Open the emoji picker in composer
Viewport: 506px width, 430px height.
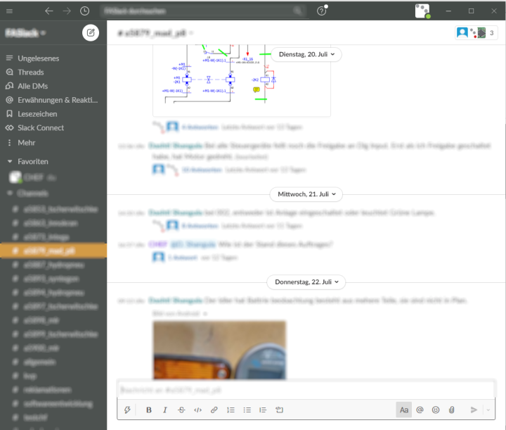(436, 410)
